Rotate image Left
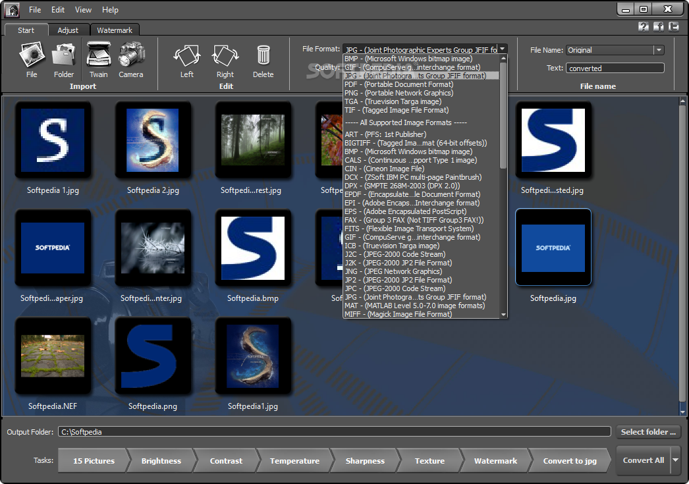This screenshot has height=484, width=689. coord(187,61)
